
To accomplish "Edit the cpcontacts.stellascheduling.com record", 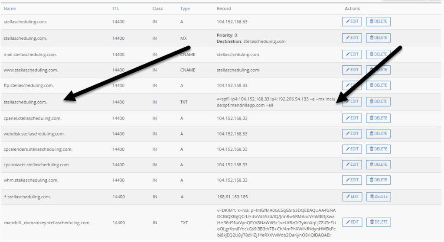I will (352, 165).
